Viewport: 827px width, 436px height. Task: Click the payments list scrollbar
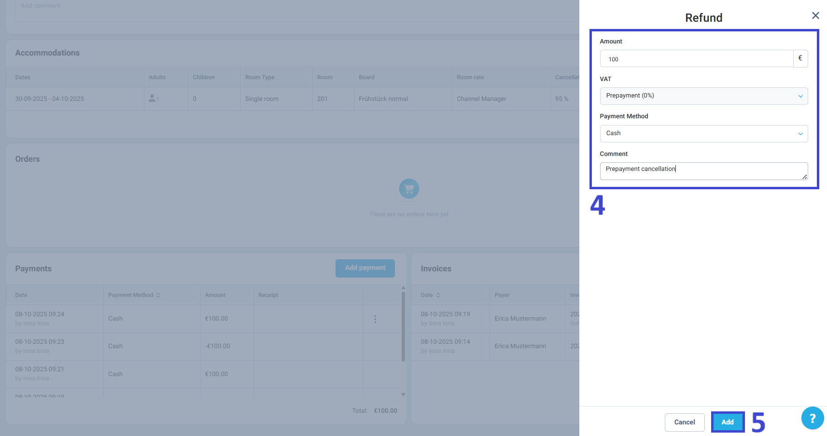[403, 326]
